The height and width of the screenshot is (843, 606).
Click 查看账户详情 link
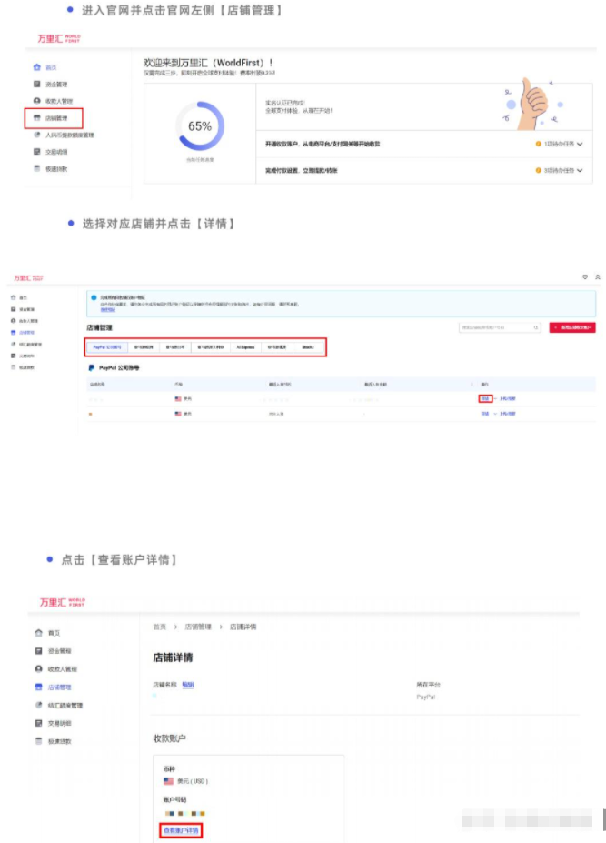pyautogui.click(x=181, y=829)
